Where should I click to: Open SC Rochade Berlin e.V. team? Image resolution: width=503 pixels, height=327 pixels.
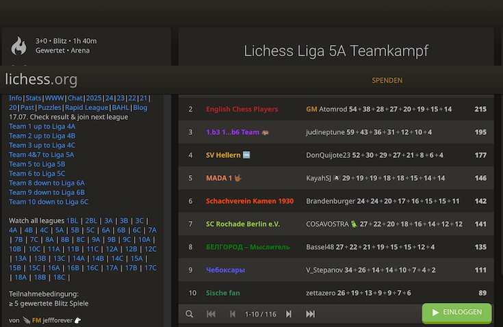(x=243, y=224)
